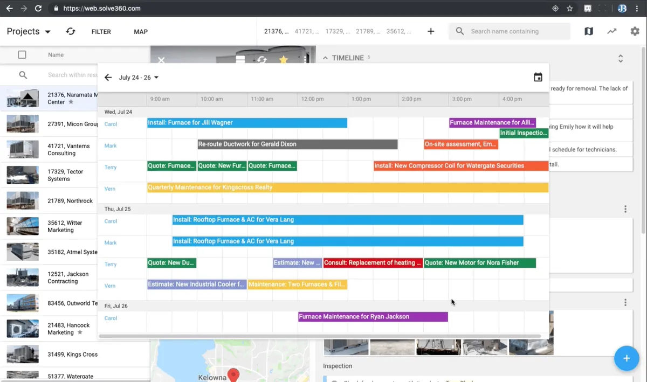Open the map view icon in toolbar
Screen dimensions: 647x382
tap(589, 31)
